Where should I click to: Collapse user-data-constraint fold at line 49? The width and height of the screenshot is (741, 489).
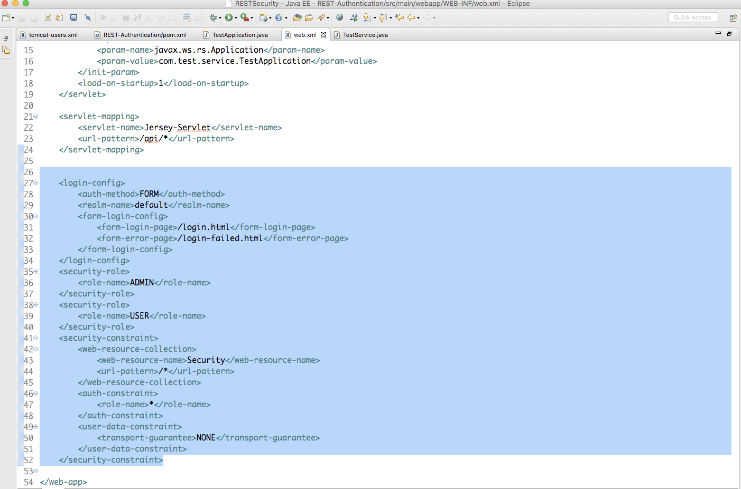[x=36, y=427]
